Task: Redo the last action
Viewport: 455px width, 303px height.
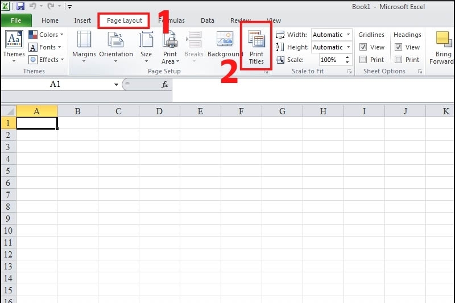Action: click(51, 6)
